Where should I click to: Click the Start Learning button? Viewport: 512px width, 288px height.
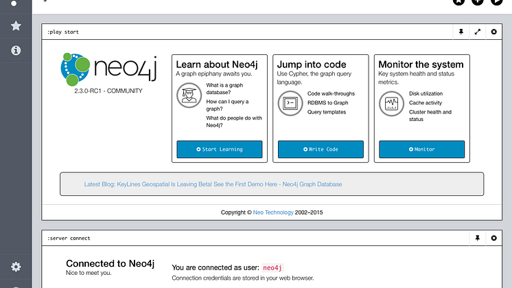pyautogui.click(x=220, y=149)
